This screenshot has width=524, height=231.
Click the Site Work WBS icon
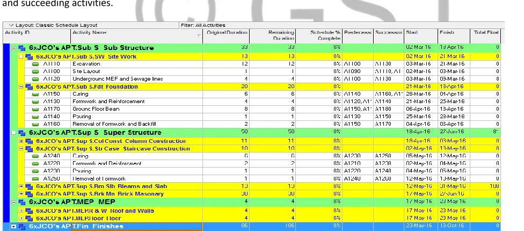29,56
